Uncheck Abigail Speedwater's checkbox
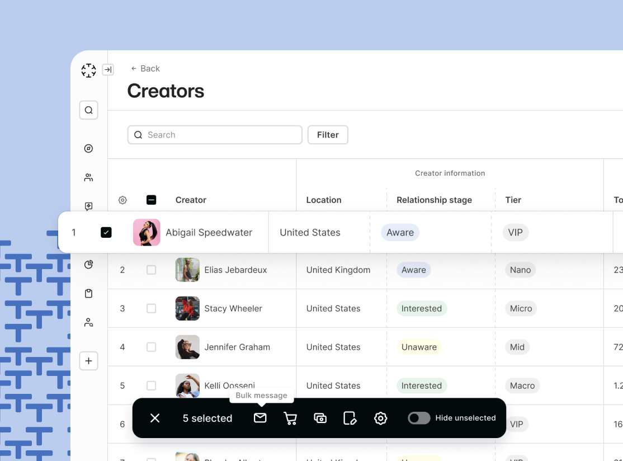This screenshot has height=461, width=623. 106,233
